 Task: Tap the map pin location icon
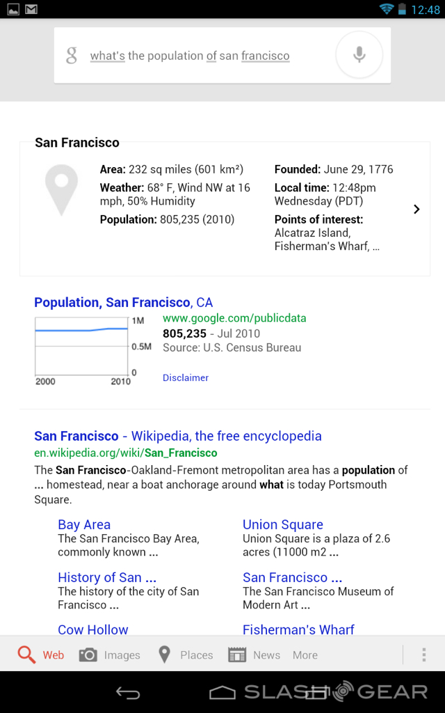61,189
